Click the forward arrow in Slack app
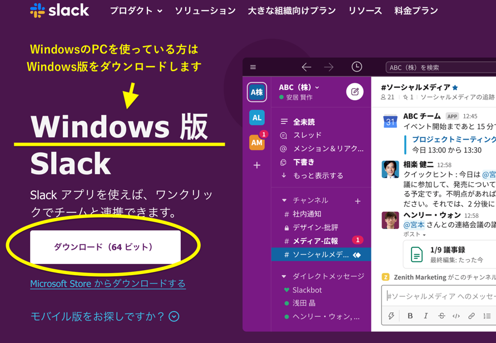Image resolution: width=496 pixels, height=343 pixels. click(x=329, y=67)
